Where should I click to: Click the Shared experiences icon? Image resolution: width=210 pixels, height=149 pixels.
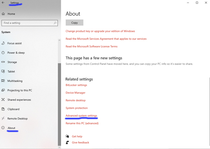click(3, 100)
